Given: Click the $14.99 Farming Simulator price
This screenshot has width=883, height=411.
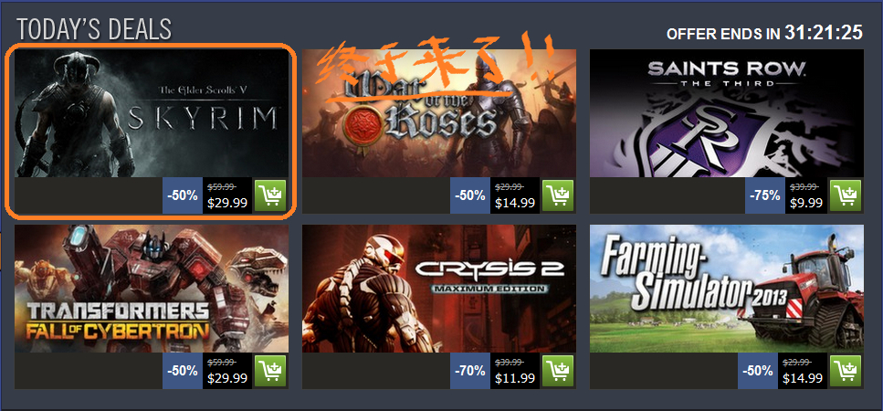Looking at the screenshot, I should [x=803, y=378].
